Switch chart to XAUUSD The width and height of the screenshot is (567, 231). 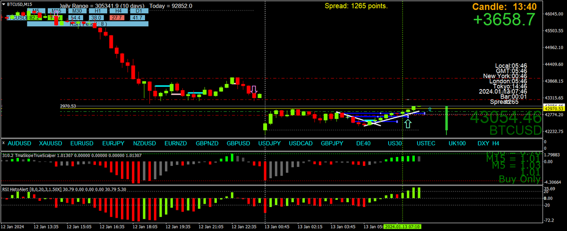50,142
